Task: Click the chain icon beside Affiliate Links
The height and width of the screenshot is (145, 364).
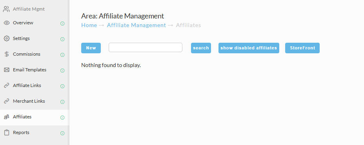Action: click(x=7, y=85)
